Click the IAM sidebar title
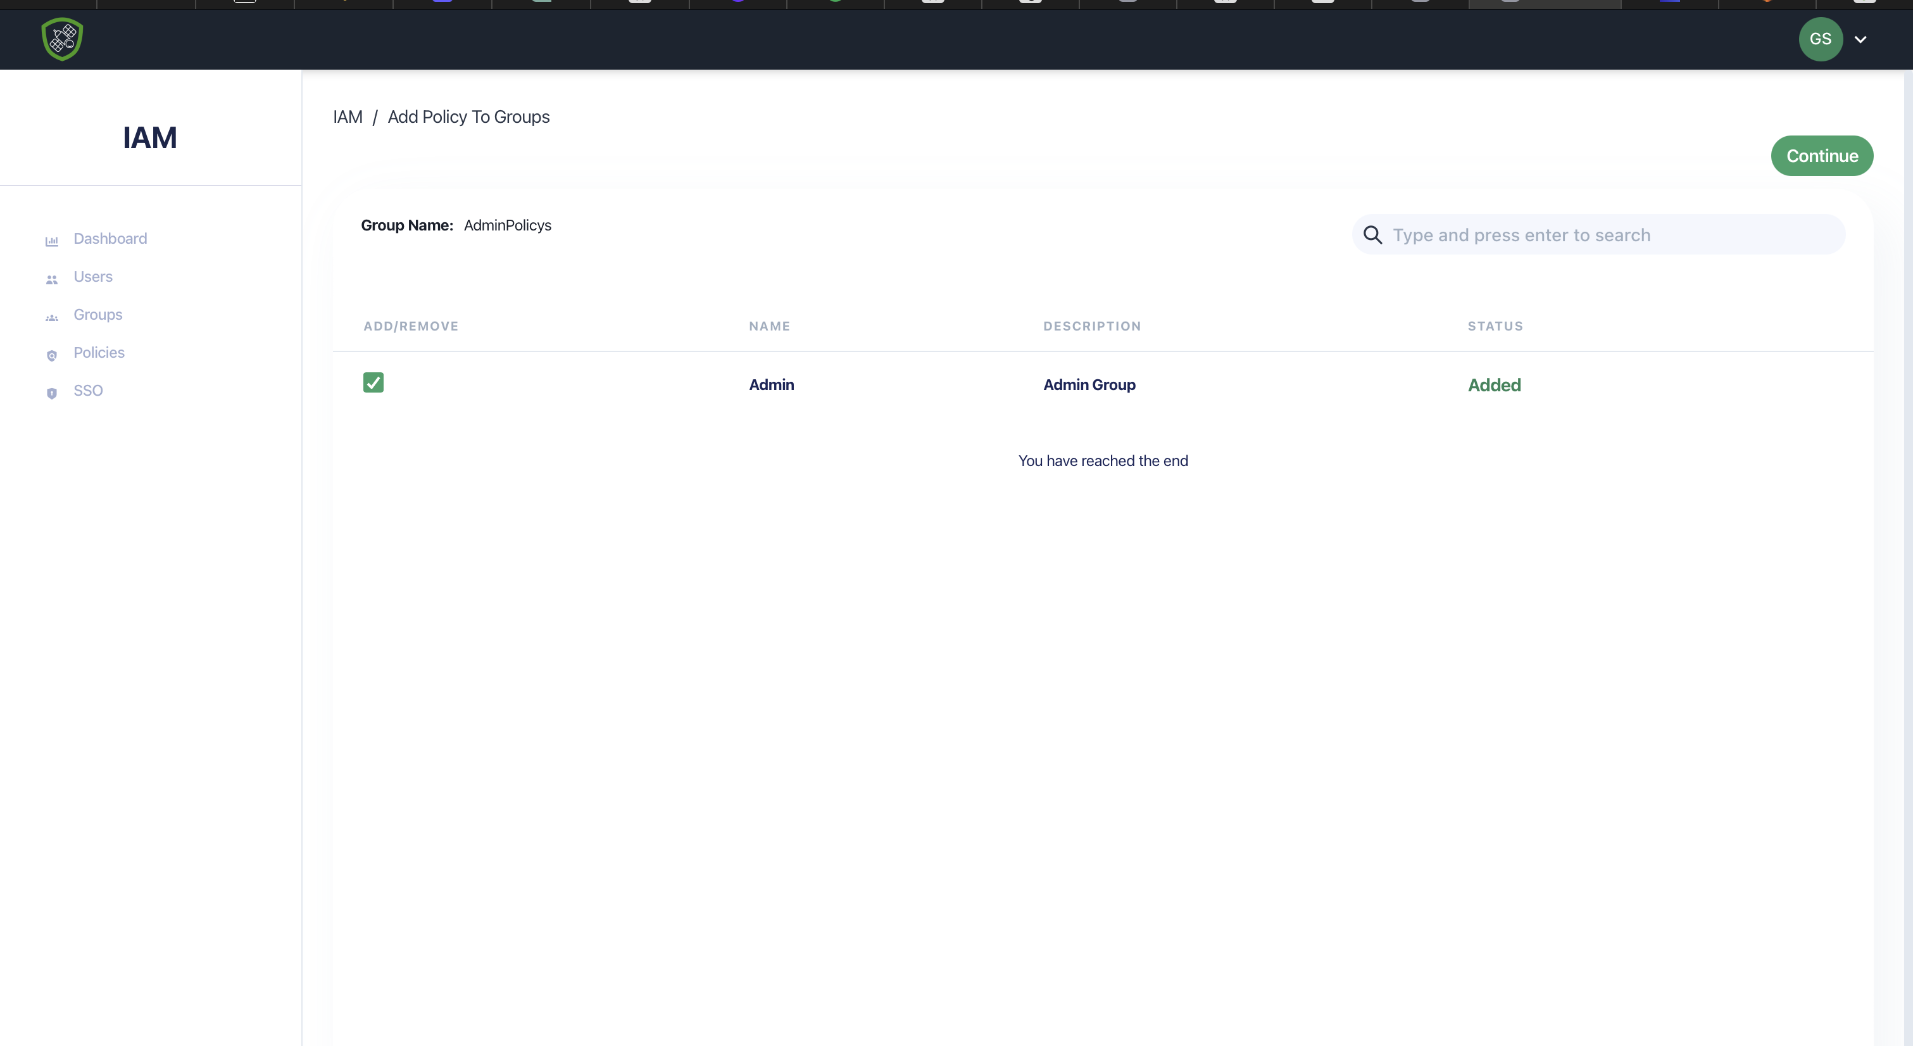The height and width of the screenshot is (1046, 1913). (x=150, y=137)
